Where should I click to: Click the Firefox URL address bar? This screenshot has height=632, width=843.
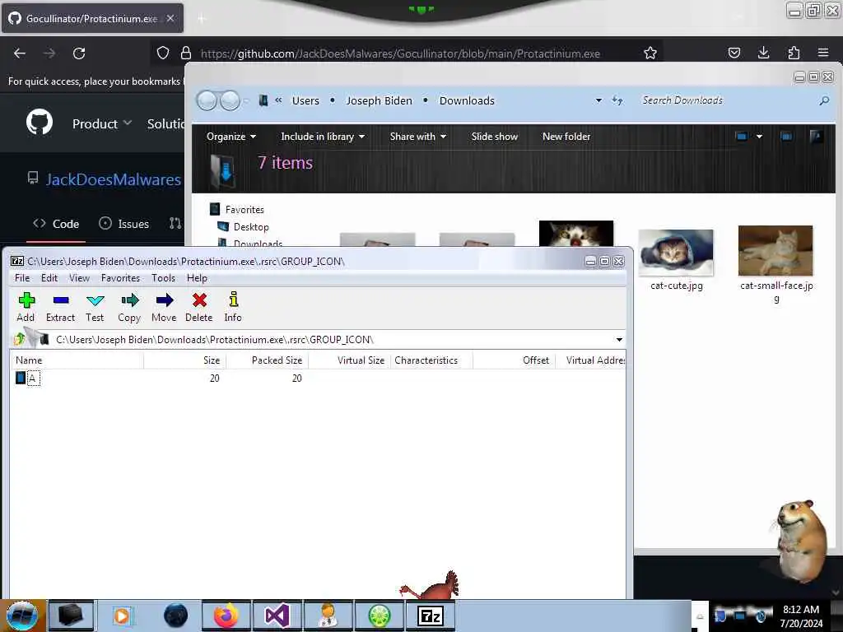point(400,53)
